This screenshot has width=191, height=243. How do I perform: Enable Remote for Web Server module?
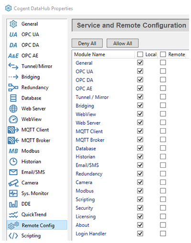(163, 122)
